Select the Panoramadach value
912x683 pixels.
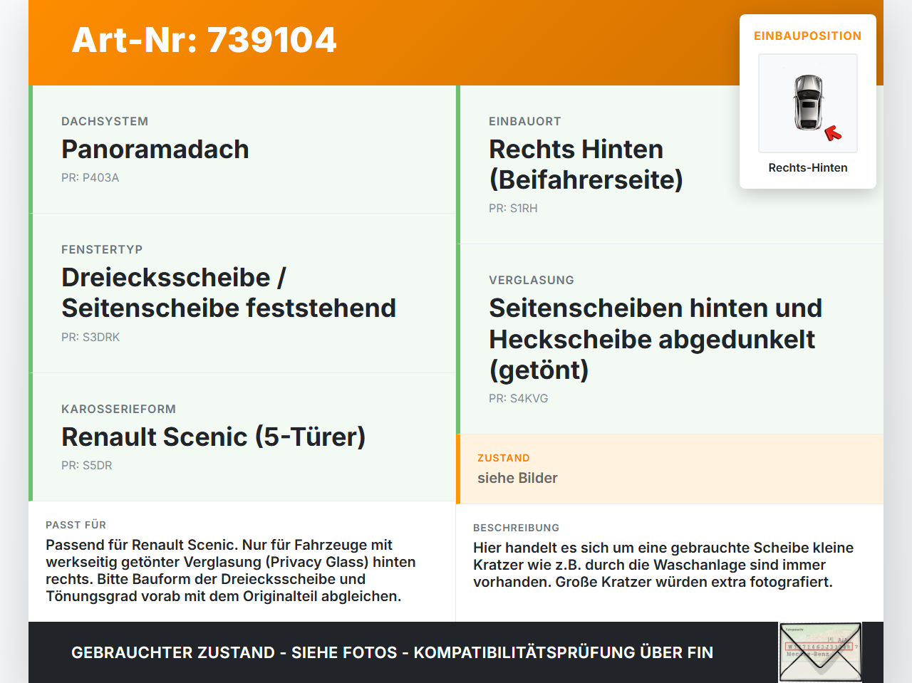[x=155, y=150]
